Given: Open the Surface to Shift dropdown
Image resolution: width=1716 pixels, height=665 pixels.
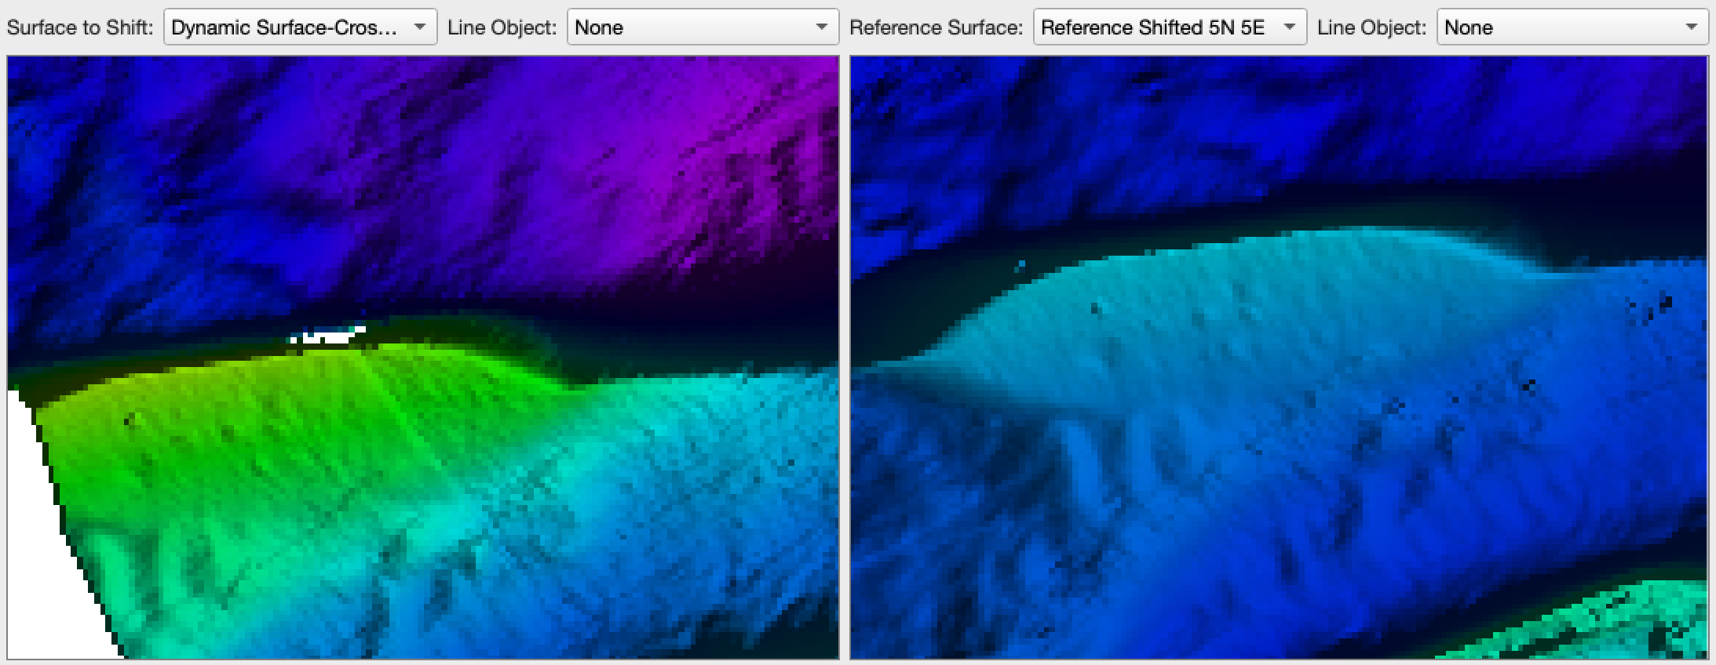Looking at the screenshot, I should [x=300, y=27].
